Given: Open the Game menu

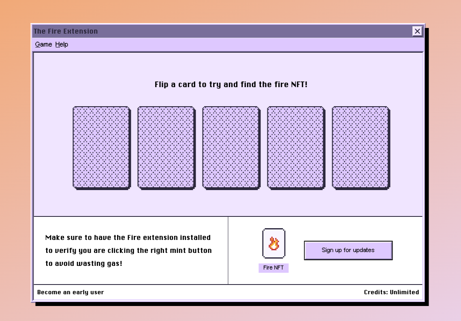Looking at the screenshot, I should 43,45.
